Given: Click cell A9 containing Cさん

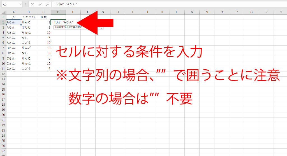Looking at the screenshot, I should tap(14, 58).
